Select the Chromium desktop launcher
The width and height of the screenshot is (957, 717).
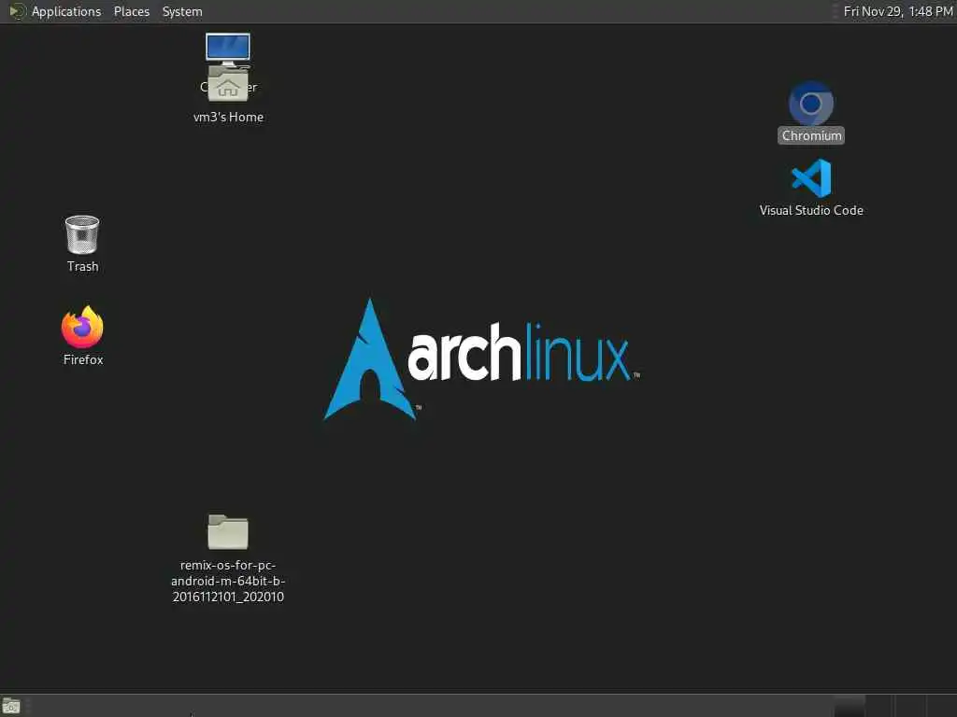(810, 104)
